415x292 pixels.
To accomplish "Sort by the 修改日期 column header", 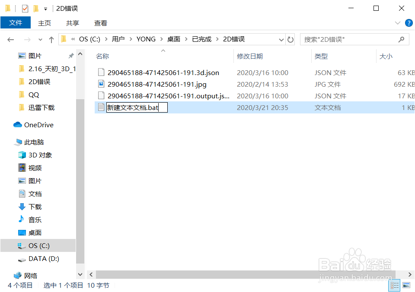I will pos(249,56).
